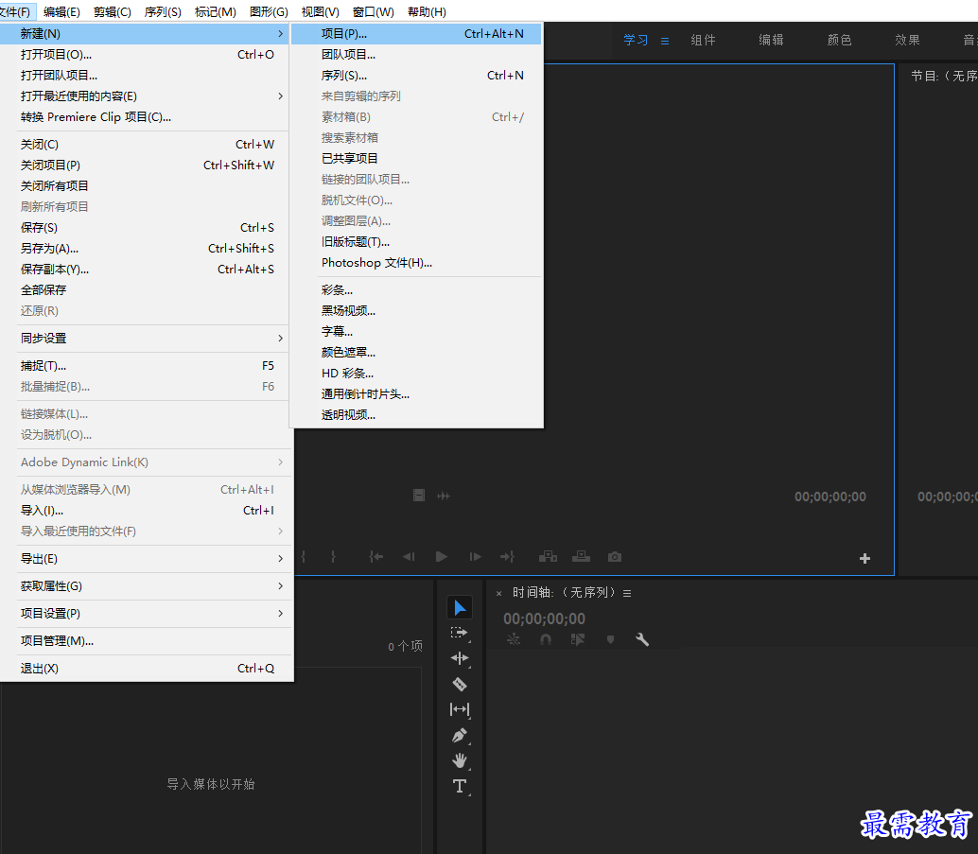Screen dimensions: 978x854
Task: Open timeline display settings wrench
Action: 642,639
